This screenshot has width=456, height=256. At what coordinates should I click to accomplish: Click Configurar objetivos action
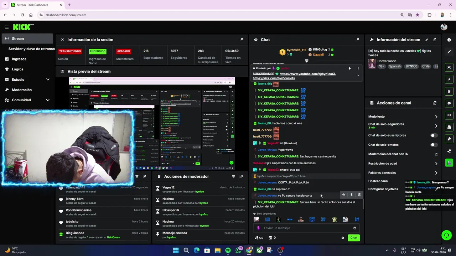pos(383,189)
